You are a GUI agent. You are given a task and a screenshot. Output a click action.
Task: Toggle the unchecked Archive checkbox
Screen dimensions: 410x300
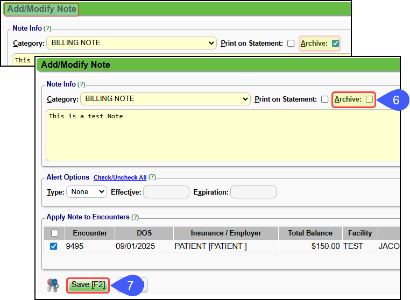coord(369,99)
